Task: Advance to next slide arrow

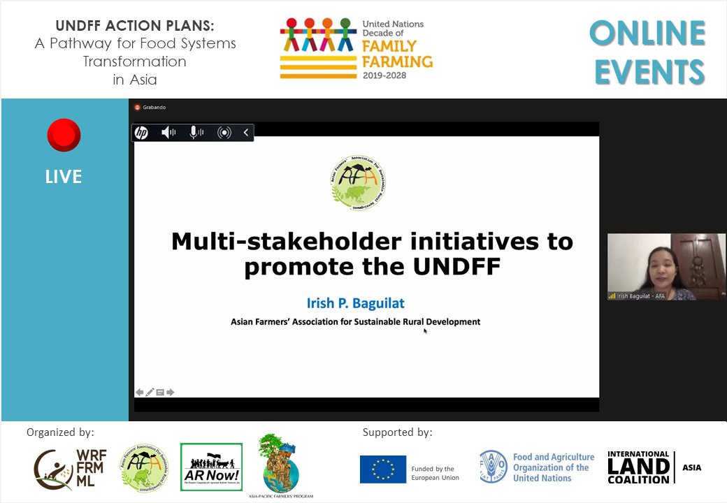Action: (x=170, y=393)
